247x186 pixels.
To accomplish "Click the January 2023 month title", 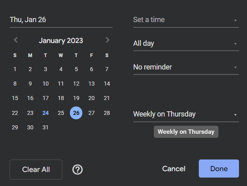I will pos(61,41).
